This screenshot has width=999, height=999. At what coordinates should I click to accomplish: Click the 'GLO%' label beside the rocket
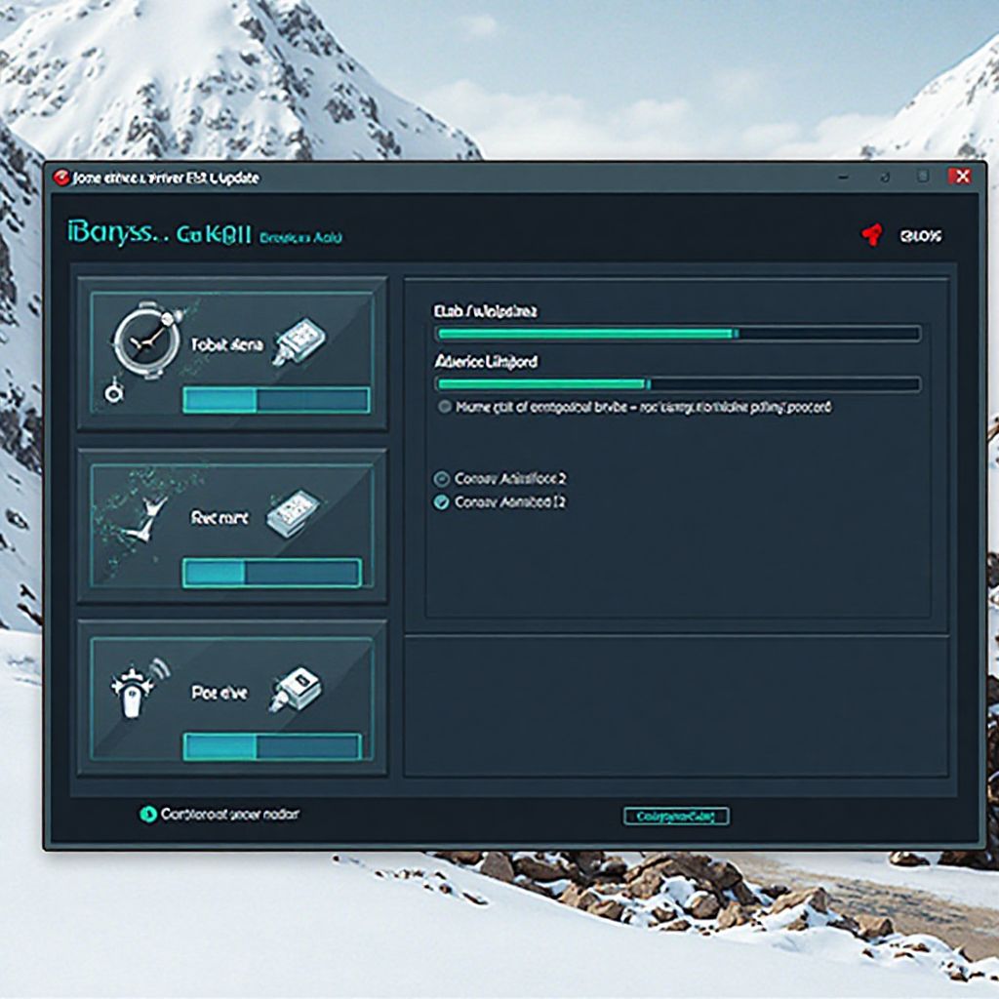point(921,235)
